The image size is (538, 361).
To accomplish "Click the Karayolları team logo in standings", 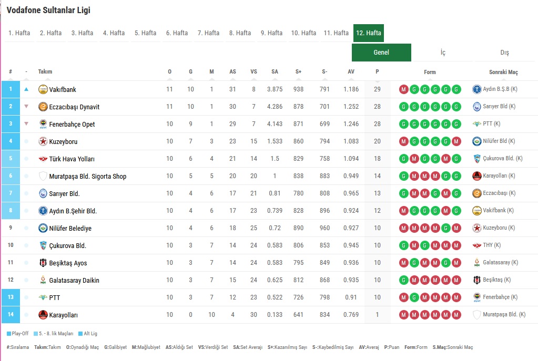I will (43, 315).
